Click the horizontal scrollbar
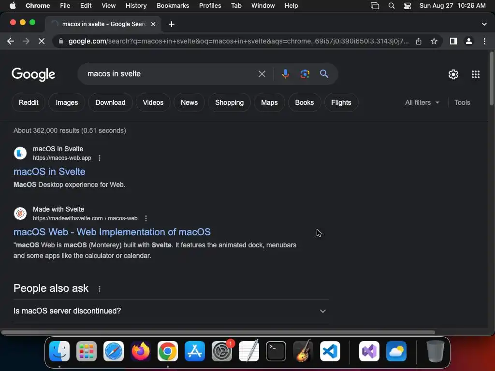 coord(218,332)
